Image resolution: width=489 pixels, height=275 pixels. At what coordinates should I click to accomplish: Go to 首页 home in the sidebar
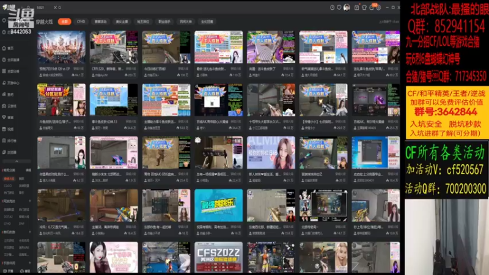pyautogui.click(x=9, y=48)
